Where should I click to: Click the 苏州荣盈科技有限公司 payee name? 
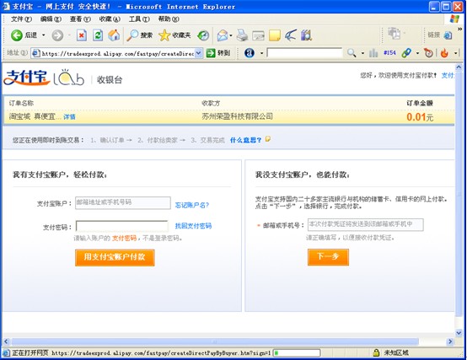point(238,116)
